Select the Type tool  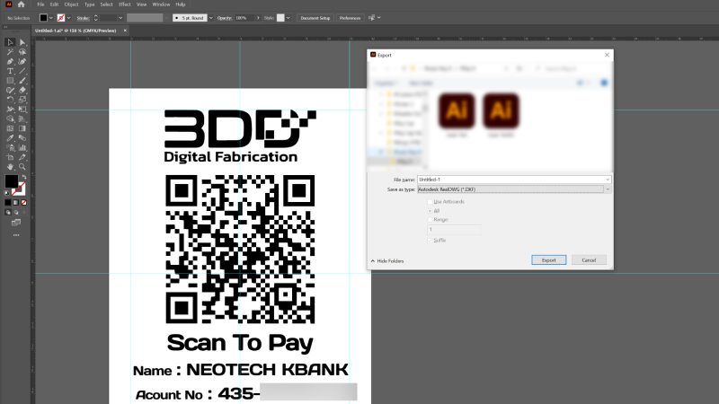[10, 71]
